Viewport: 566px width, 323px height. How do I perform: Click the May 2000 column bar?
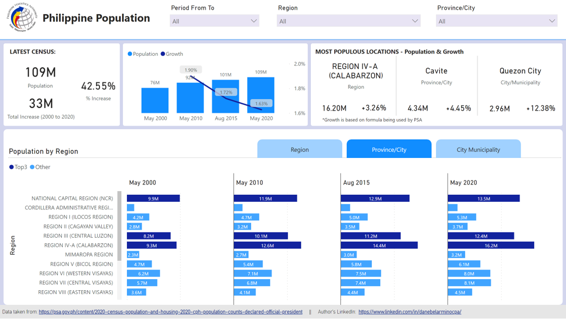[155, 100]
